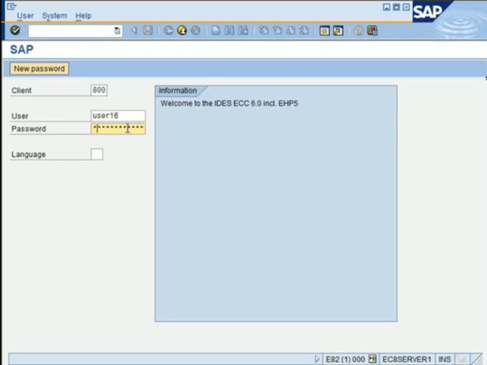Click system info selector icon beside E82

click(373, 359)
